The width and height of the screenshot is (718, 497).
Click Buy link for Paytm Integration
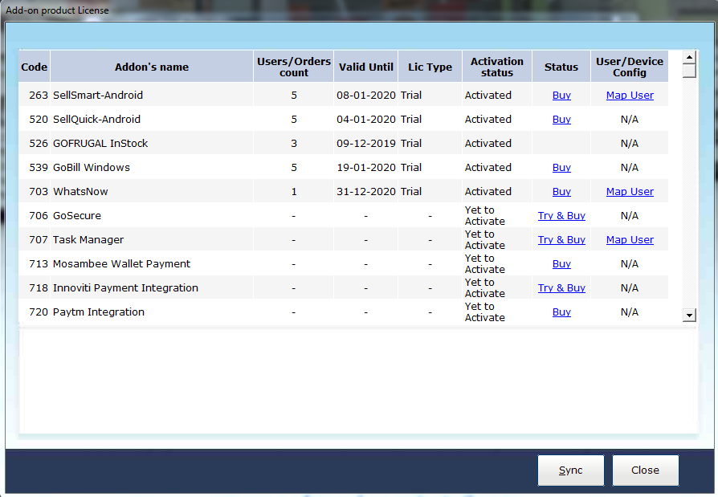point(561,312)
